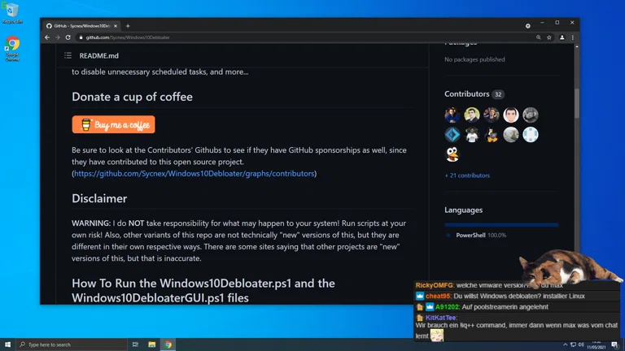Open the notification center icon
The height and width of the screenshot is (351, 625).
(614, 344)
